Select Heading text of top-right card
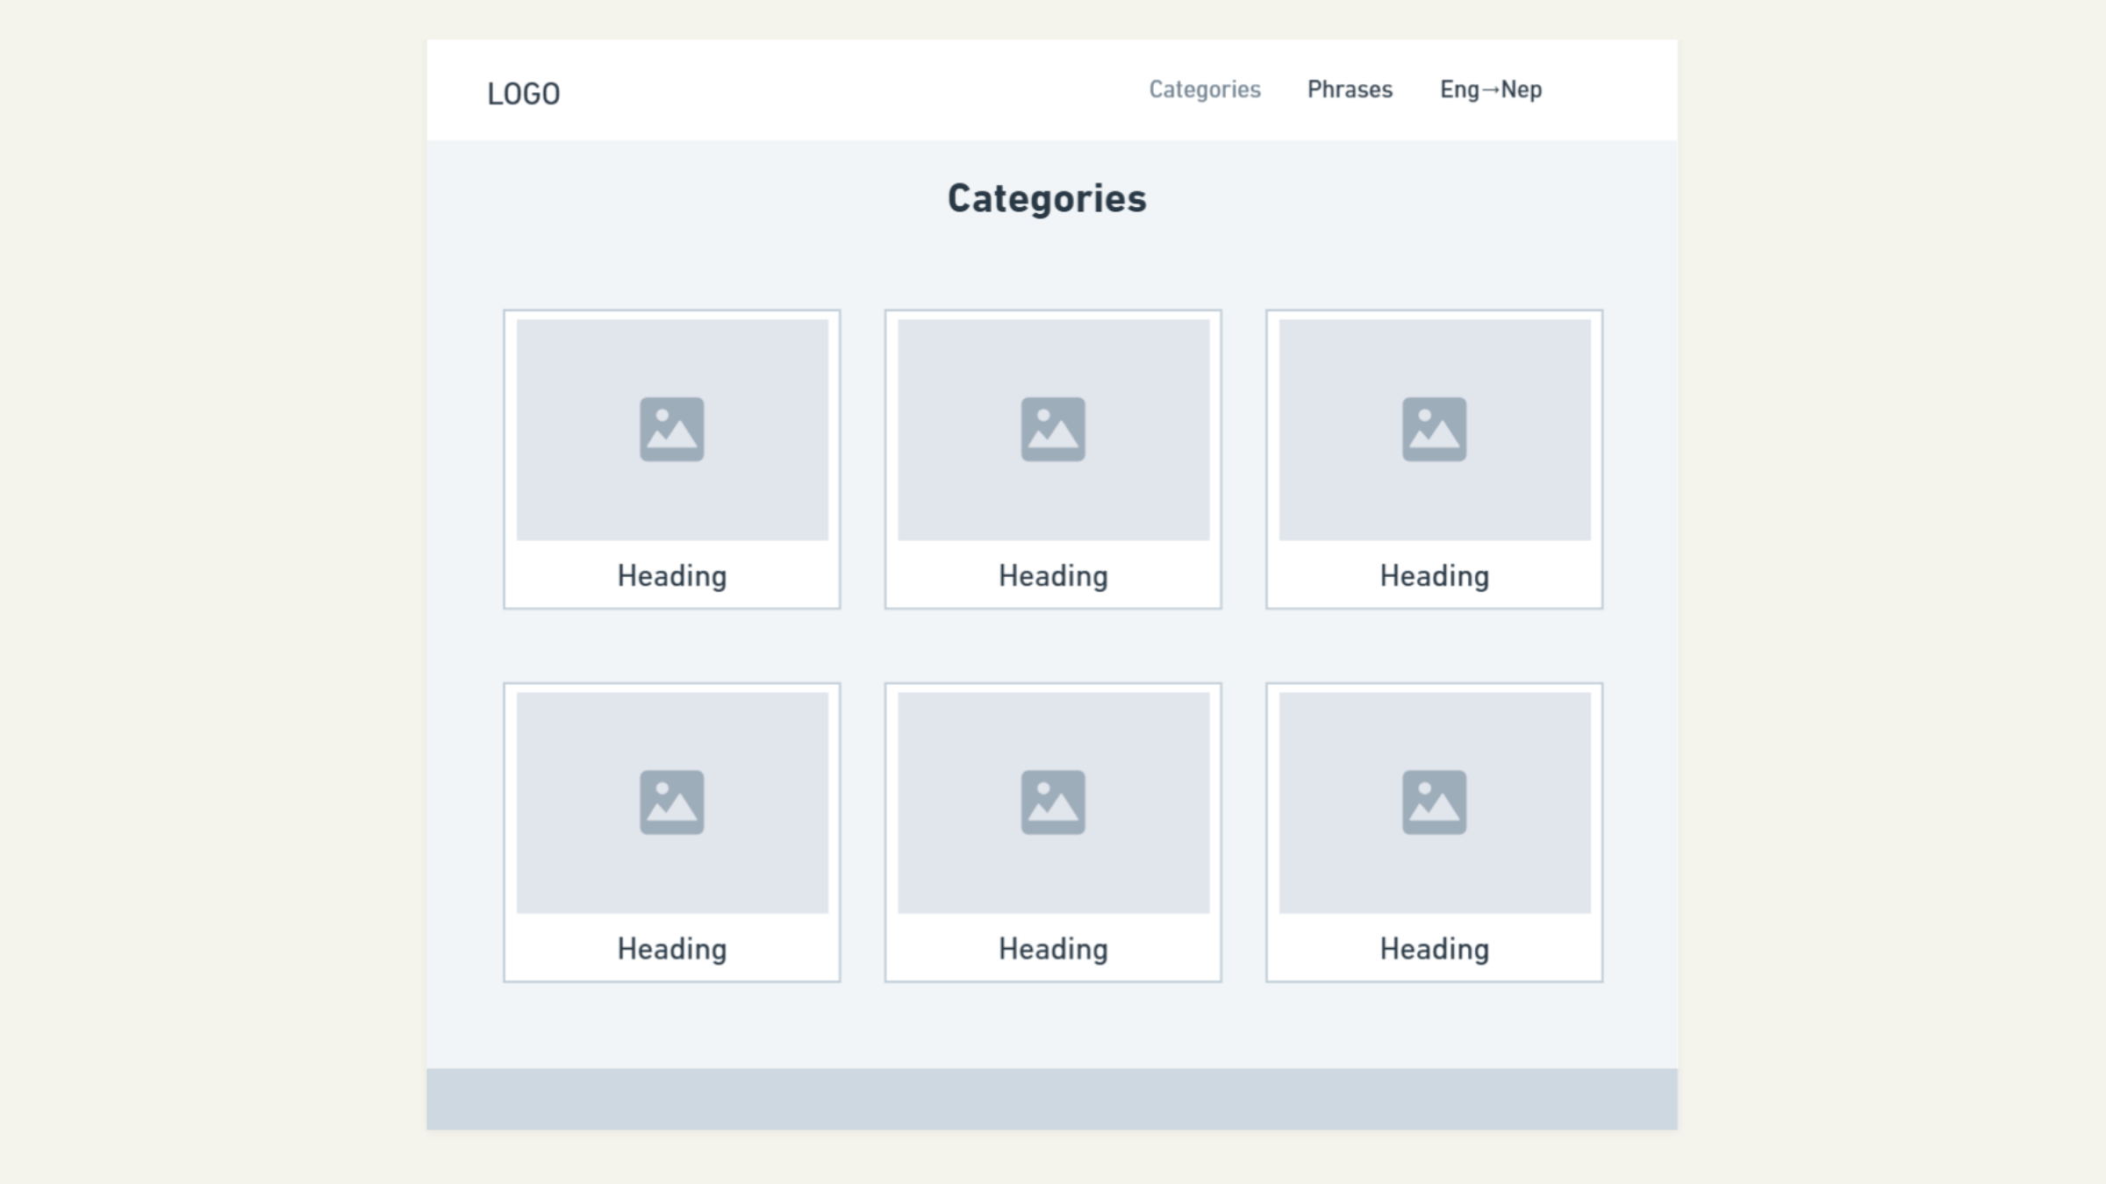Viewport: 2106px width, 1184px height. [1434, 576]
